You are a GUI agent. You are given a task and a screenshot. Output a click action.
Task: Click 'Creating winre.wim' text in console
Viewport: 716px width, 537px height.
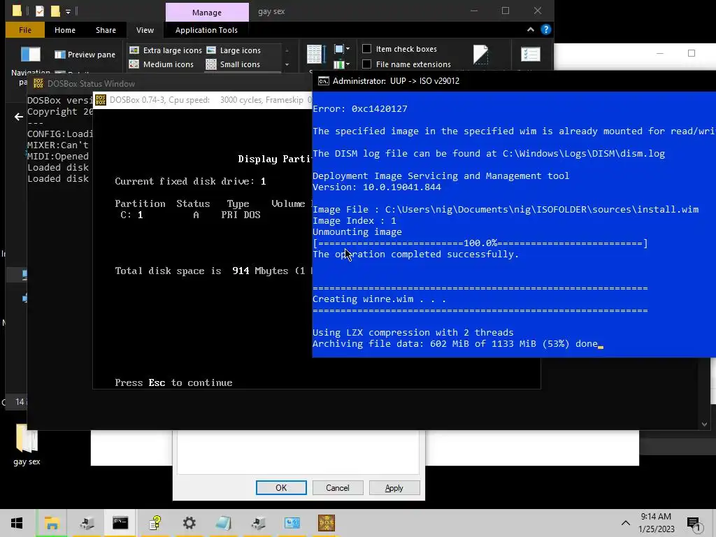[379, 299]
